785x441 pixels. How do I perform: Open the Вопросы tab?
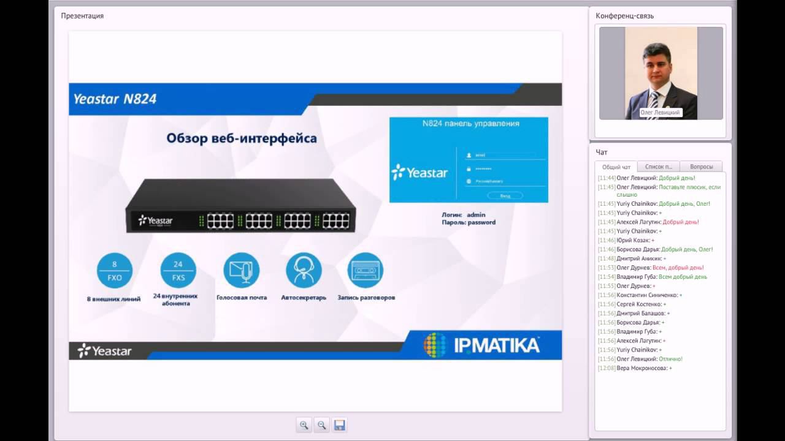tap(701, 167)
